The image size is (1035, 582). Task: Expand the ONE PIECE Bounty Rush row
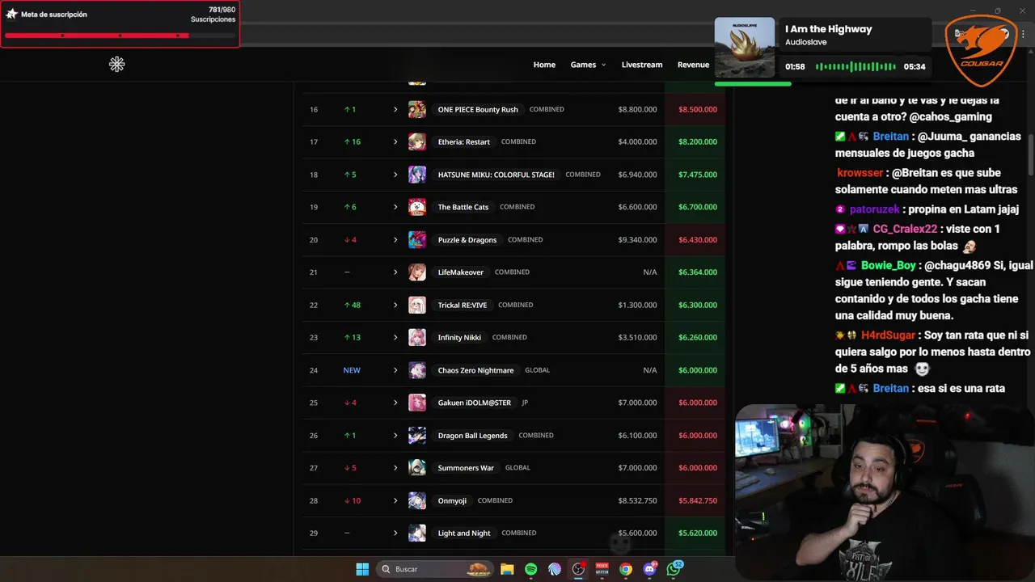pyautogui.click(x=395, y=109)
